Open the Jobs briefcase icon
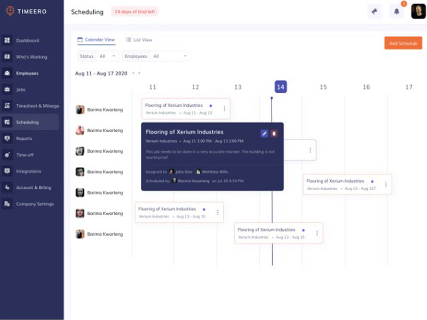 (x=7, y=89)
